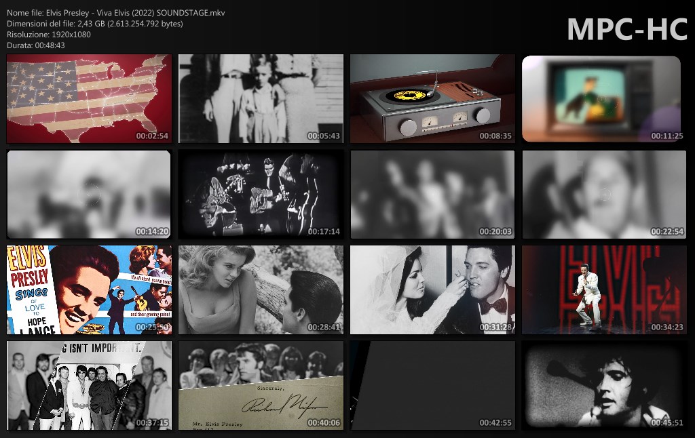Open the record player turntable thumbnail

(x=432, y=99)
